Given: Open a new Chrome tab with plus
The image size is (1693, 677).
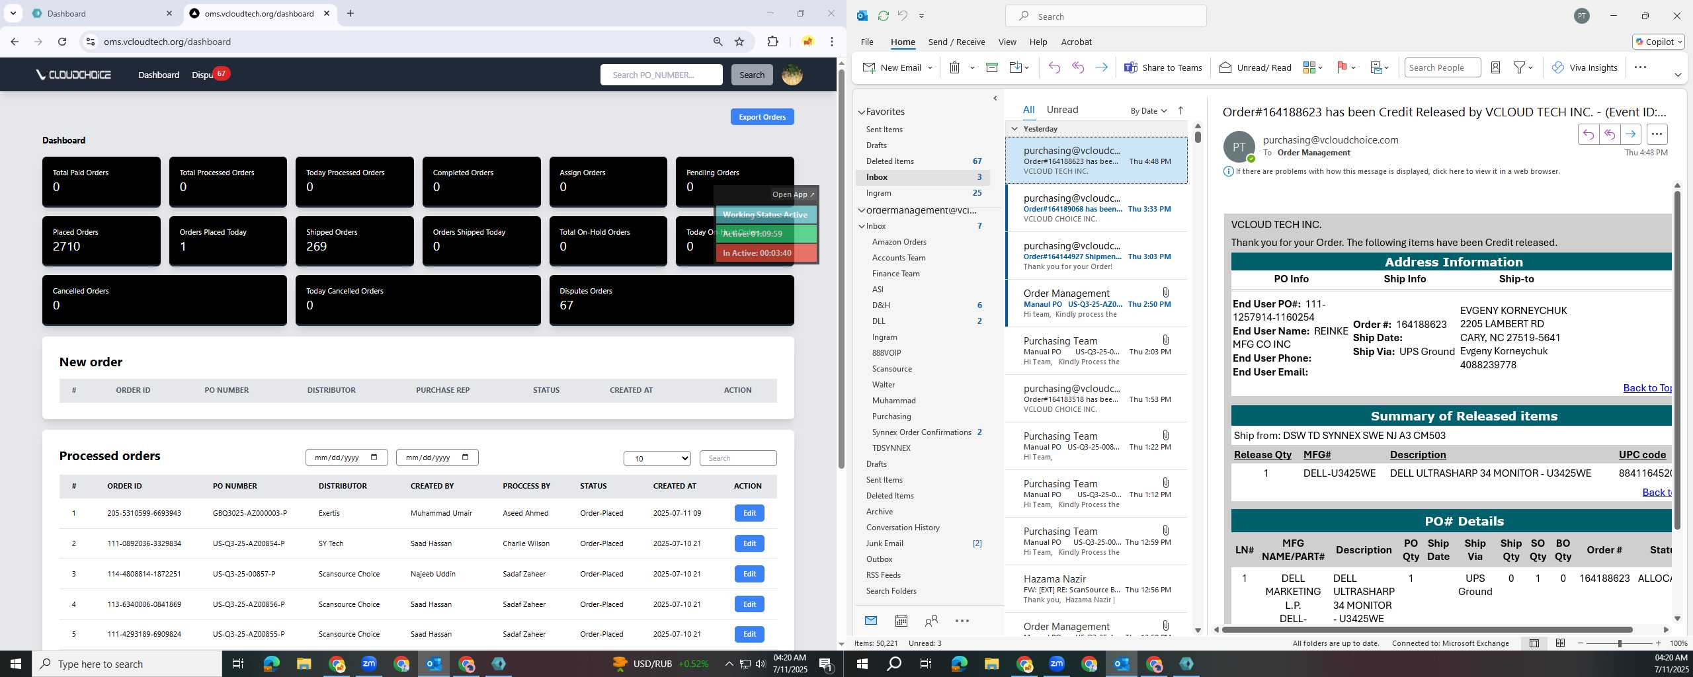Looking at the screenshot, I should click(351, 13).
